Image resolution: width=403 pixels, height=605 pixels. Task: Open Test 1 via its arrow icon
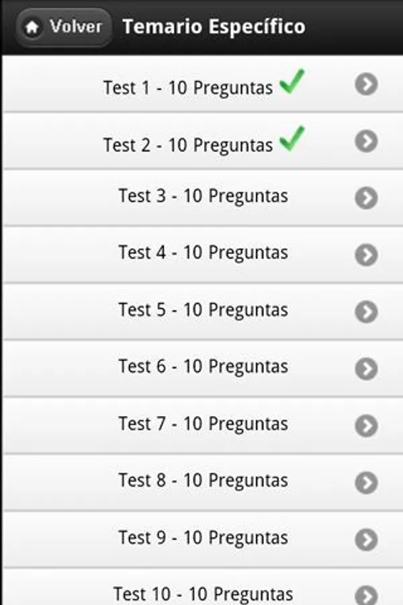coord(366,84)
